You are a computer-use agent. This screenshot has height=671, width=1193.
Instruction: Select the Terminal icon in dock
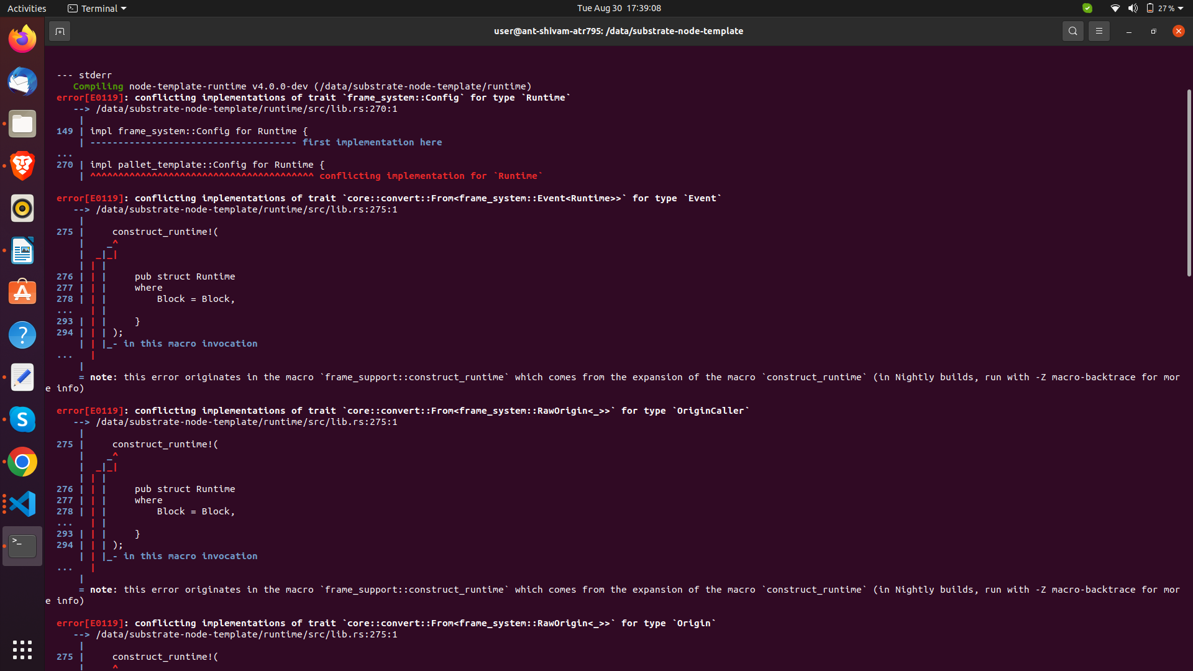22,546
